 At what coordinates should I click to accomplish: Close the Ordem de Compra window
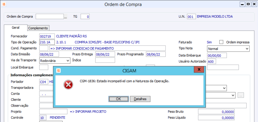(x=254, y=5)
